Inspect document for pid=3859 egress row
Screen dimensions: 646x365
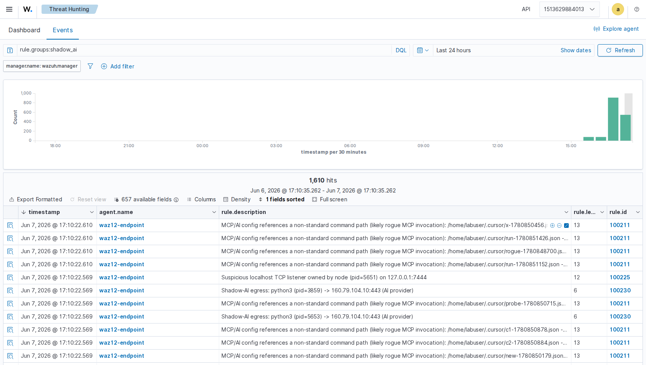point(10,291)
